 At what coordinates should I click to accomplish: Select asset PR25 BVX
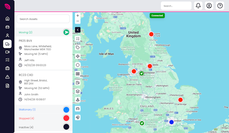coord(25,41)
